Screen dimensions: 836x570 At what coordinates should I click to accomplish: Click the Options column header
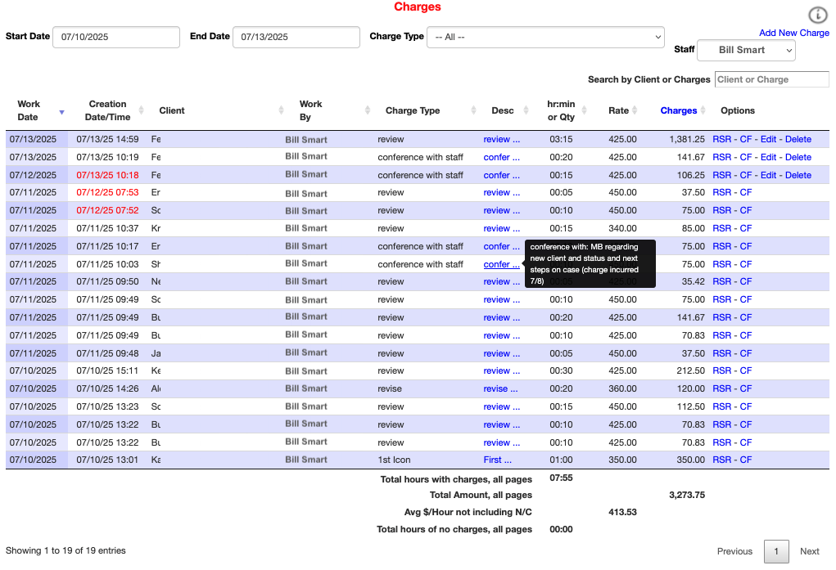click(738, 110)
